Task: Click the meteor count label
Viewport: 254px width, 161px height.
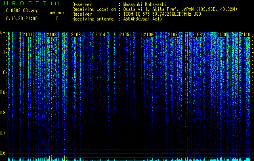Action: point(57,12)
